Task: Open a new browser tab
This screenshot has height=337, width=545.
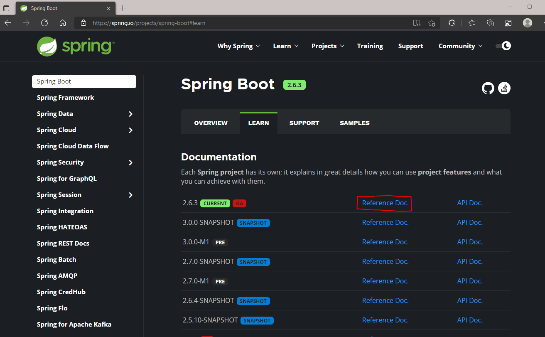Action: [123, 8]
